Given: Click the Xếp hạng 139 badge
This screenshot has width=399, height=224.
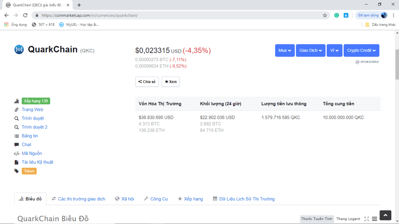Looking at the screenshot, I should click(36, 101).
